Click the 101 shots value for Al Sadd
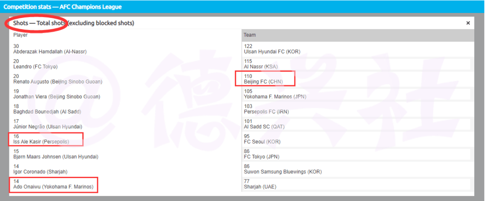 (x=248, y=121)
